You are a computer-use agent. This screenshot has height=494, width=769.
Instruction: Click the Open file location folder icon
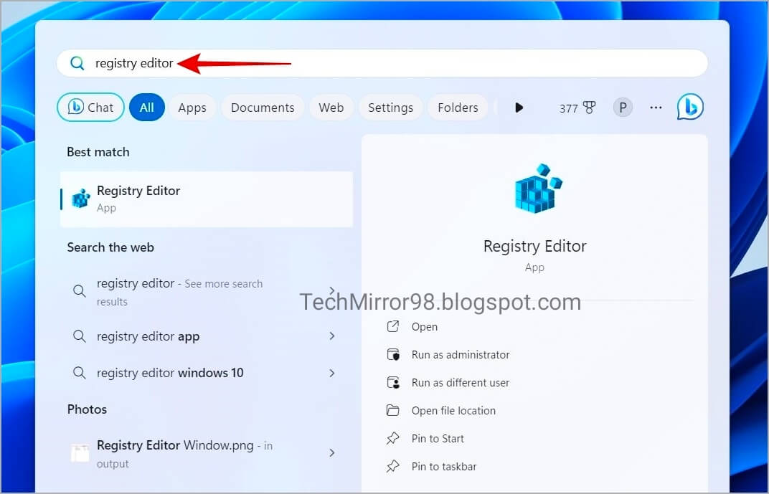393,410
